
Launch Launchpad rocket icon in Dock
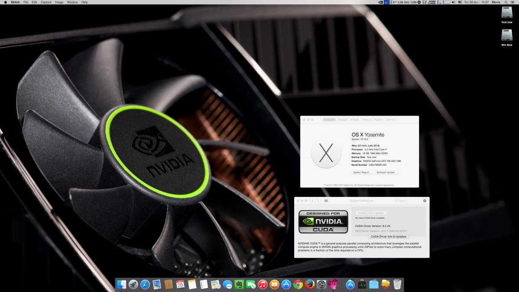point(134,284)
